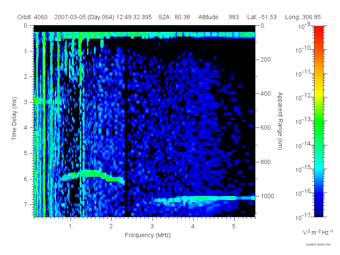Viewport: 340px width, 255px height.
Task: Click the 'SZA: 80.38' header value
Action: coord(174,17)
